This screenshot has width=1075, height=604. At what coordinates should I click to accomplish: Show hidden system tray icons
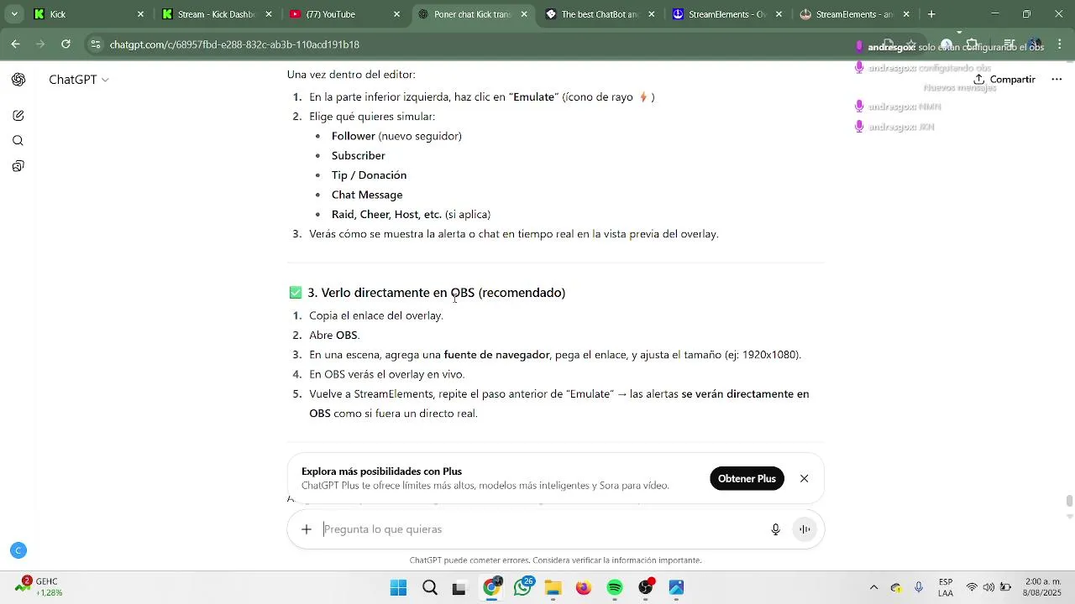873,588
